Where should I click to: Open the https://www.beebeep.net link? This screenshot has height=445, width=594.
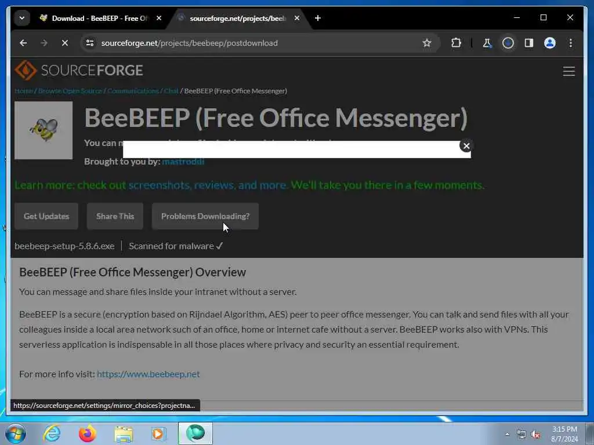tap(148, 374)
